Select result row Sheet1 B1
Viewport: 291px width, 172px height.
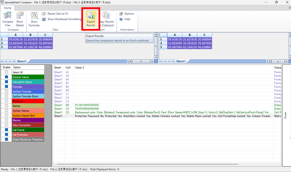pyautogui.click(x=167, y=83)
